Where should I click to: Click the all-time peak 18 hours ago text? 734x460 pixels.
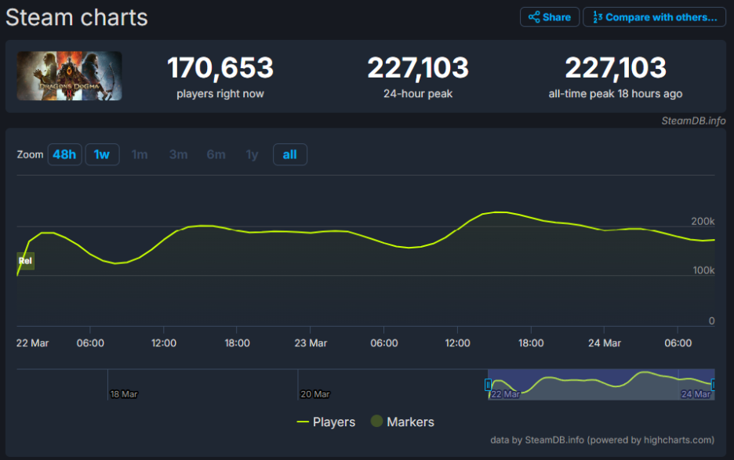[615, 93]
